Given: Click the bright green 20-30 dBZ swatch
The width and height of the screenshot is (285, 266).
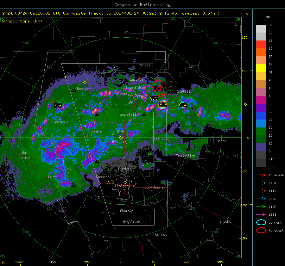Looking at the screenshot, I should [x=261, y=131].
